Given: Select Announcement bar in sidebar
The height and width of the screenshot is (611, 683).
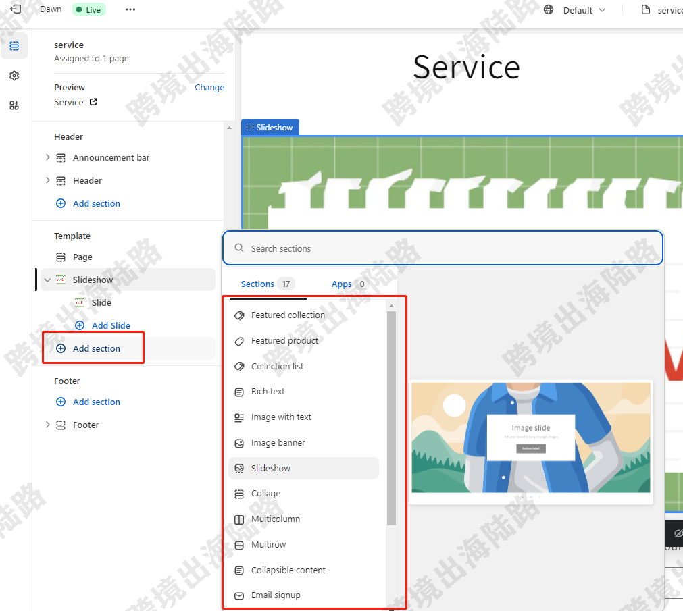Looking at the screenshot, I should click(x=111, y=157).
